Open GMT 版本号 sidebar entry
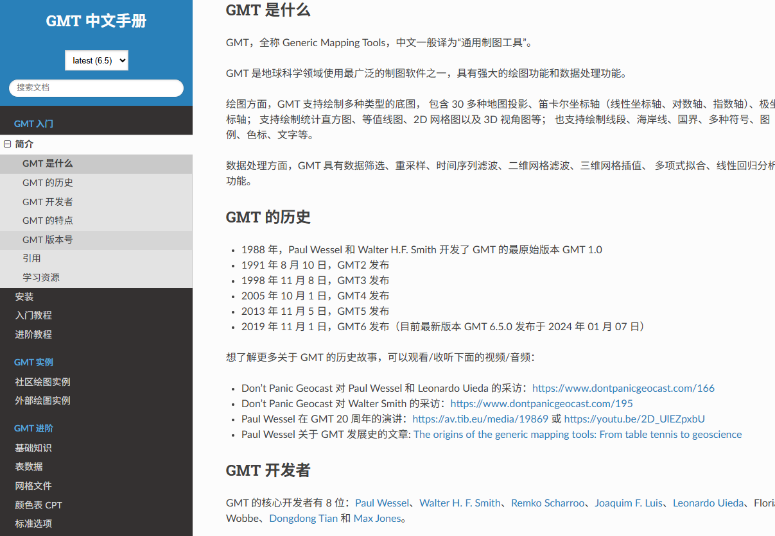 [x=96, y=240]
